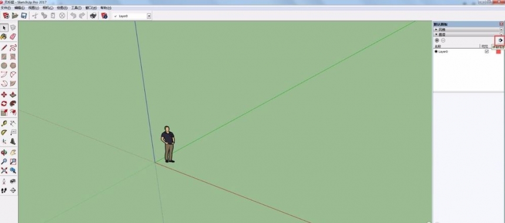The height and width of the screenshot is (223, 505).
Task: Open the 文件 File menu
Action: 5,8
